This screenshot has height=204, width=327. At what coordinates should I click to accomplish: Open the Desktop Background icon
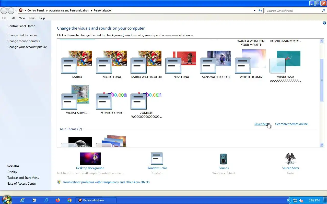pyautogui.click(x=90, y=159)
